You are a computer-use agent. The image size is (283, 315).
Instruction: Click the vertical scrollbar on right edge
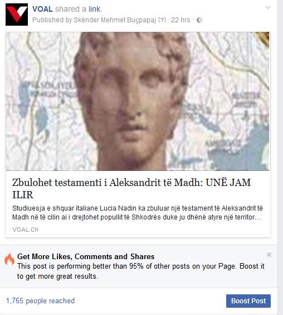pyautogui.click(x=280, y=157)
